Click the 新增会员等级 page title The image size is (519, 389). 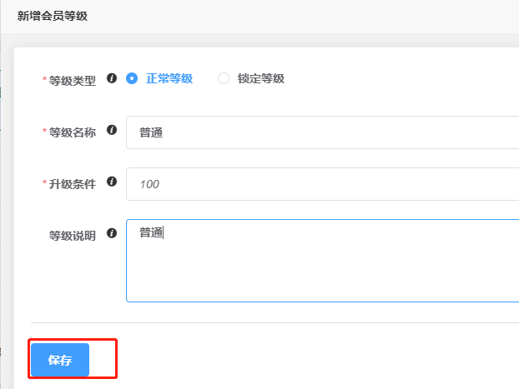(x=53, y=16)
